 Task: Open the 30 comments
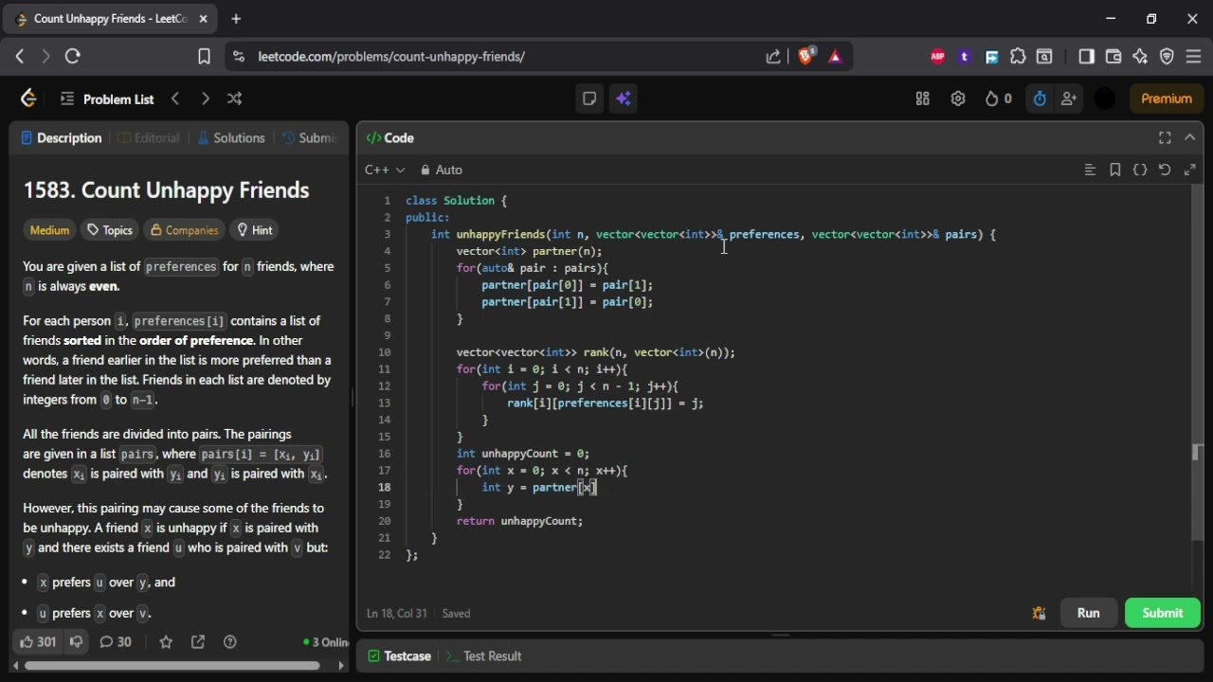point(116,642)
